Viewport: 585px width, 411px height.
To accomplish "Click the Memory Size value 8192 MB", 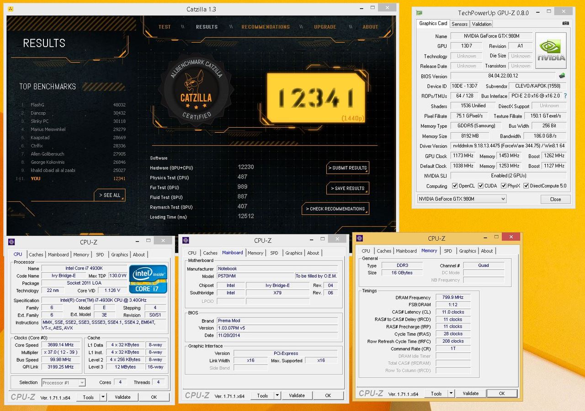I will (469, 136).
